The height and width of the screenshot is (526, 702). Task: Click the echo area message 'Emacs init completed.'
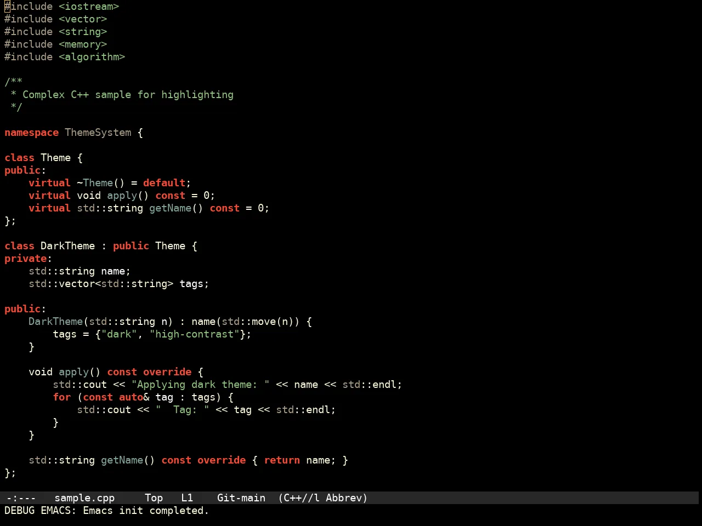[x=146, y=511]
